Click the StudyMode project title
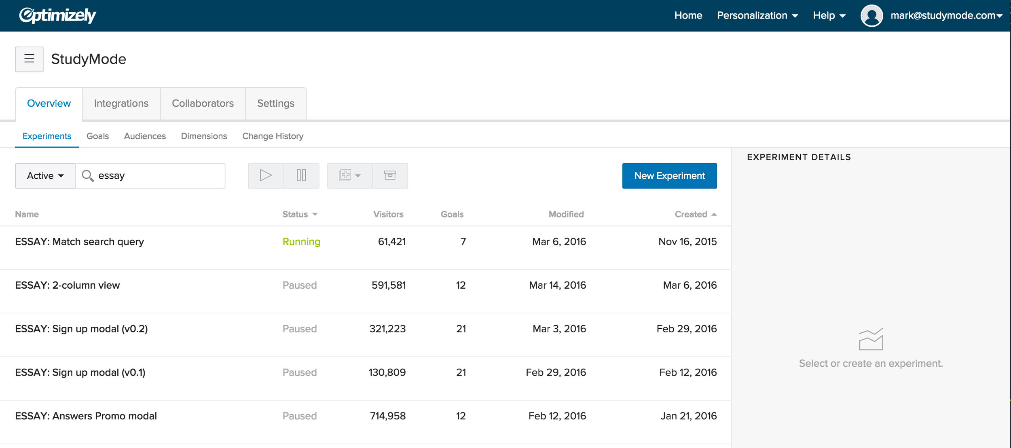This screenshot has width=1011, height=448. tap(89, 59)
